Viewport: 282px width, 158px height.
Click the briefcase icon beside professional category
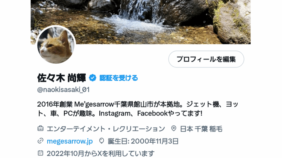[40, 128]
